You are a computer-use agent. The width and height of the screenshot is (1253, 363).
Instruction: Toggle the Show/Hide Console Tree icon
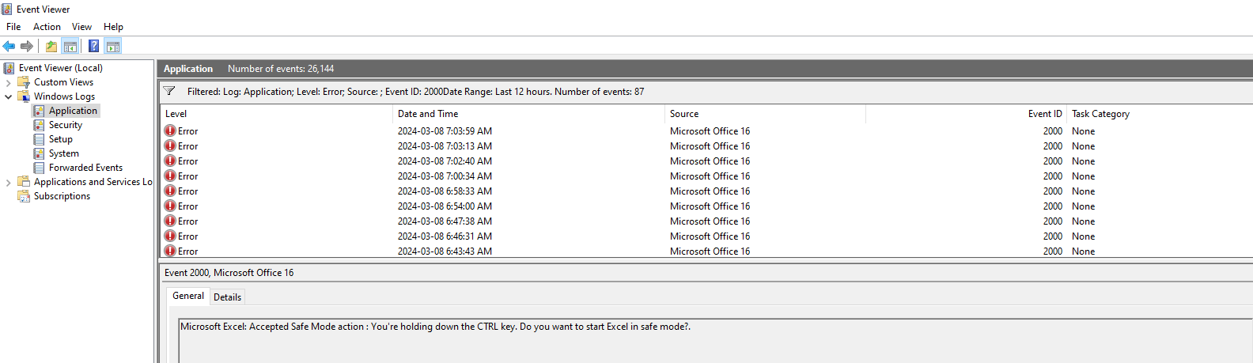coord(70,46)
